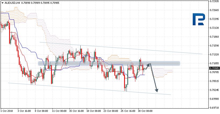
Task: Click the 0.70785 price axis label
Action: 214,72
